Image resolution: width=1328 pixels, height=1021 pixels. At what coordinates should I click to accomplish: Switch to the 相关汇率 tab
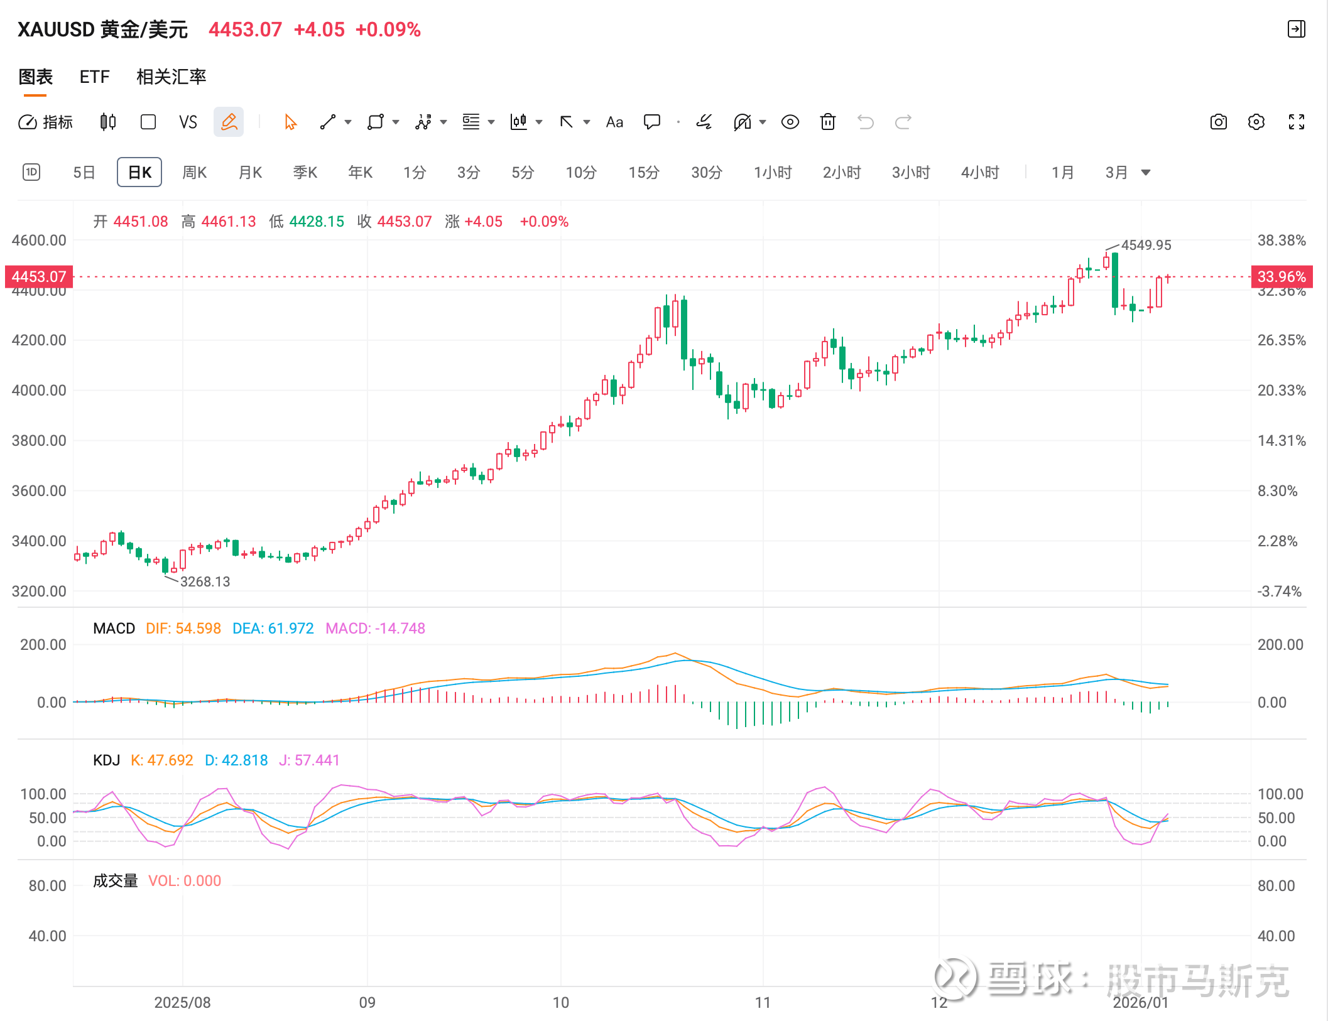tap(171, 77)
